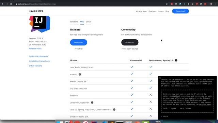The image size is (218, 123).
Task: Click the 'Free trial' text under Ultimate
Action: 79,49
